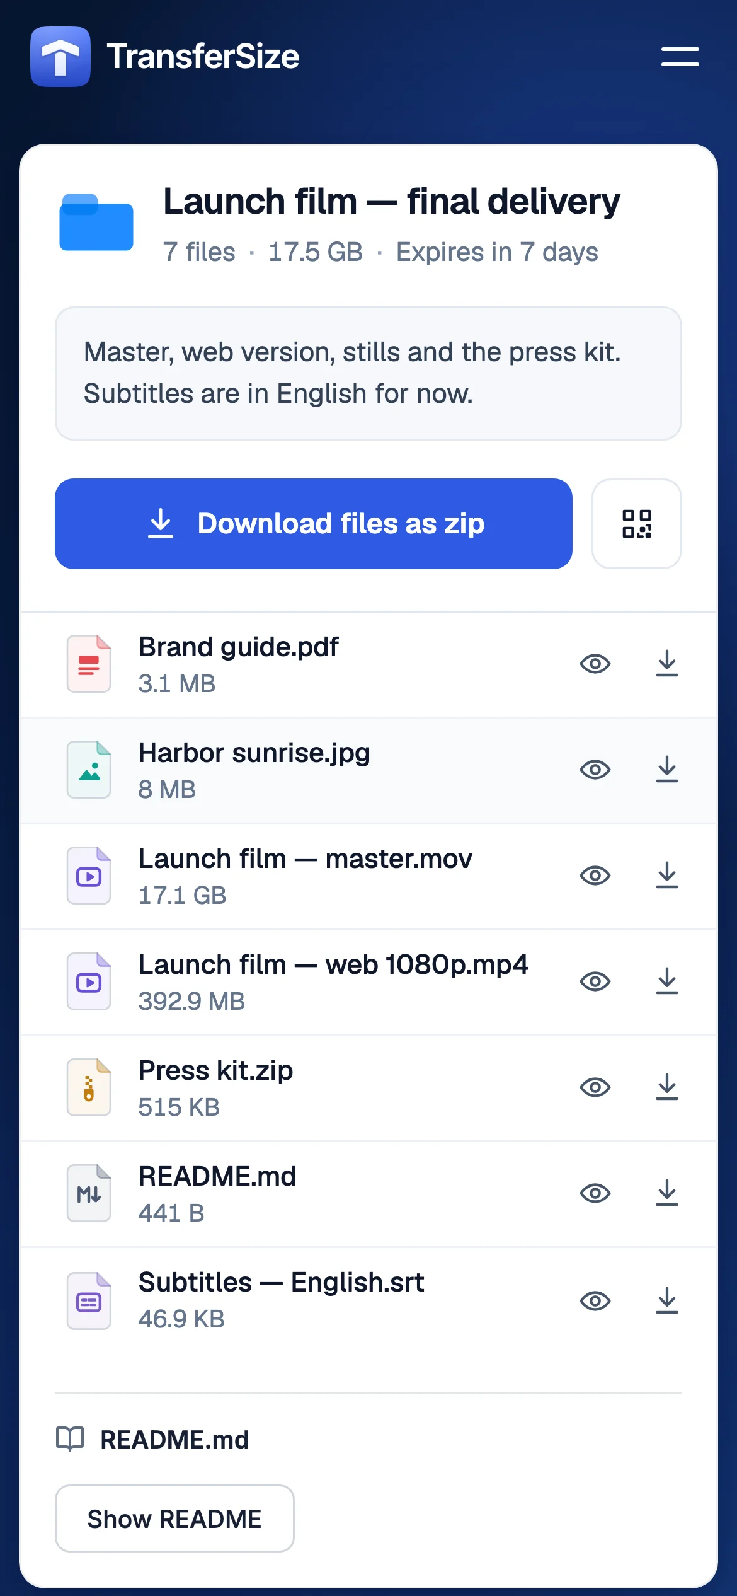The height and width of the screenshot is (1596, 737).
Task: Select the Harbor sunrise.jpg file name
Action: point(254,753)
